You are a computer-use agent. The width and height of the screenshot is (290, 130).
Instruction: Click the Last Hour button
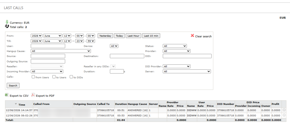[134, 36]
